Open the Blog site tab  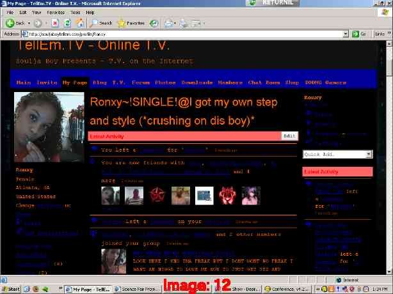[x=100, y=82]
